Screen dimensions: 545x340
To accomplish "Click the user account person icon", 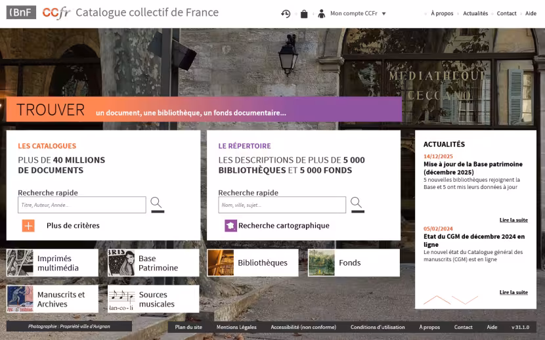I will point(322,14).
